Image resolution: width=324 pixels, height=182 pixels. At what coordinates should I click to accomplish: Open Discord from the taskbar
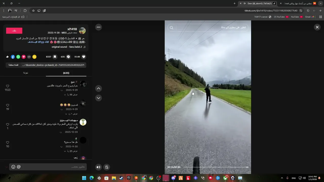click(173, 178)
